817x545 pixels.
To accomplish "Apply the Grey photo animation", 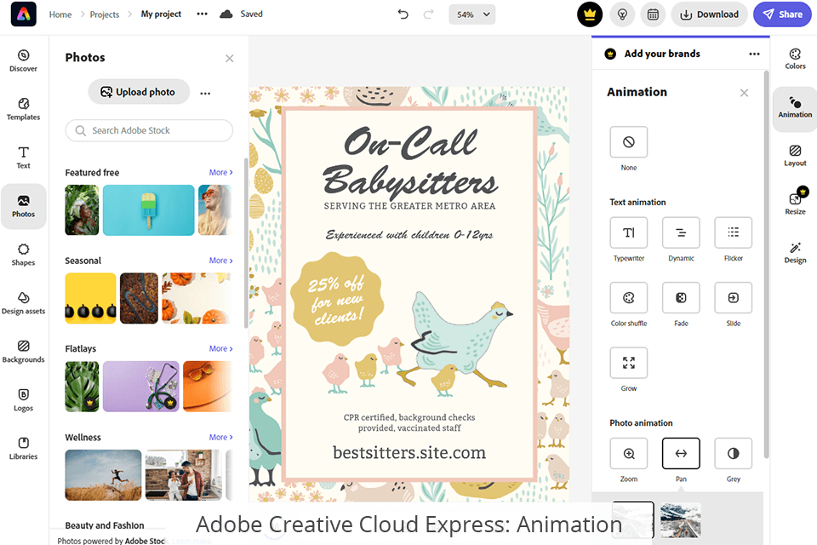I will point(733,453).
